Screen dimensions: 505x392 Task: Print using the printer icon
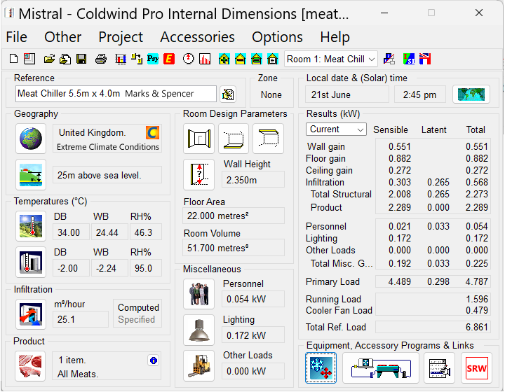[101, 59]
